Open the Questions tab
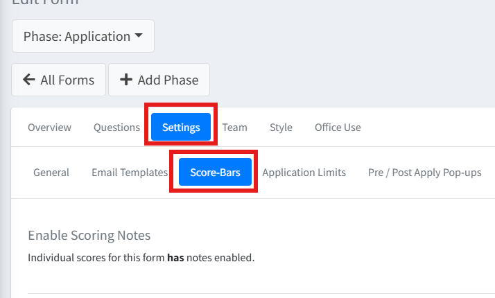The height and width of the screenshot is (298, 495). click(116, 127)
